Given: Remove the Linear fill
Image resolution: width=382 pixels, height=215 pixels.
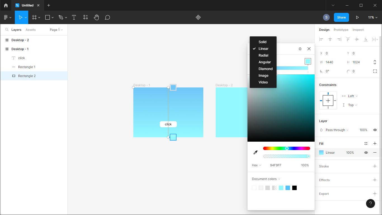Looking at the screenshot, I should point(375,153).
